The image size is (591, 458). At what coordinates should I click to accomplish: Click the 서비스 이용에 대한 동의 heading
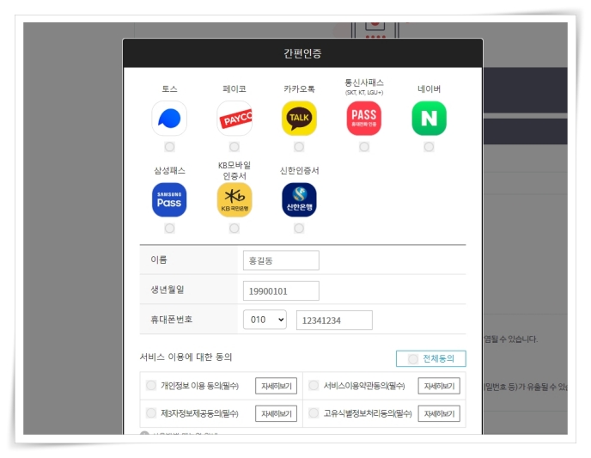click(186, 357)
